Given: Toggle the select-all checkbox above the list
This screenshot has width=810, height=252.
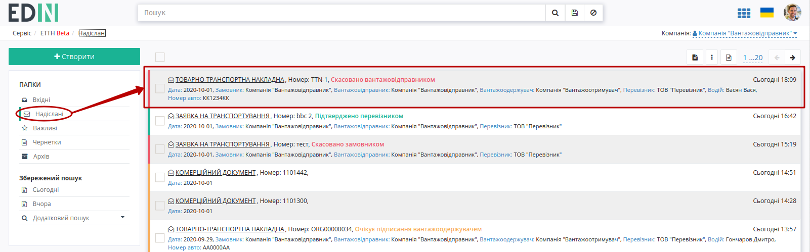Looking at the screenshot, I should coord(160,57).
